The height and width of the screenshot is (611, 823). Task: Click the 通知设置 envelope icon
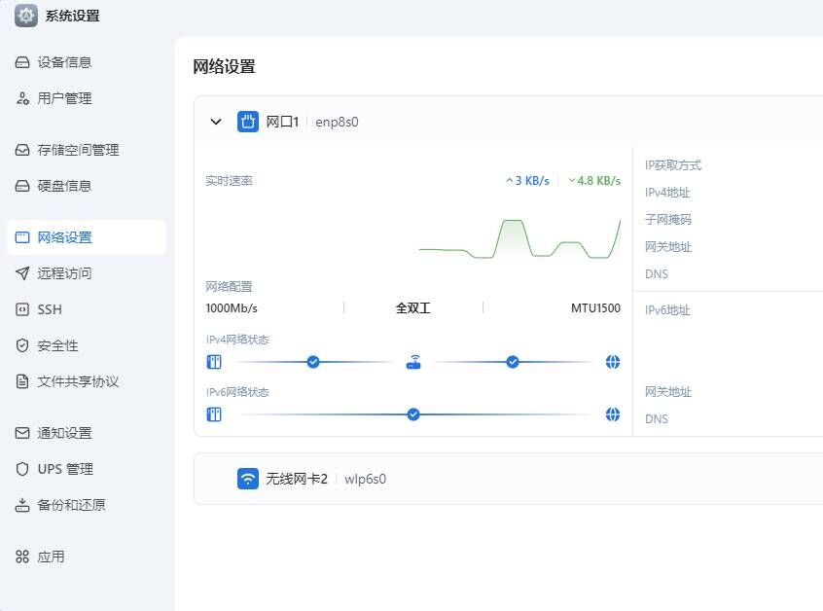click(22, 433)
